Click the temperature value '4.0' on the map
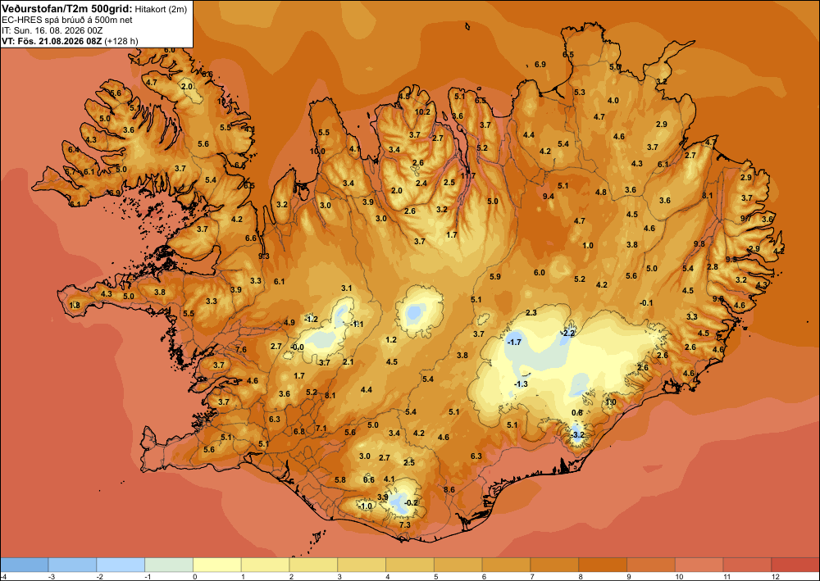 pos(613,101)
